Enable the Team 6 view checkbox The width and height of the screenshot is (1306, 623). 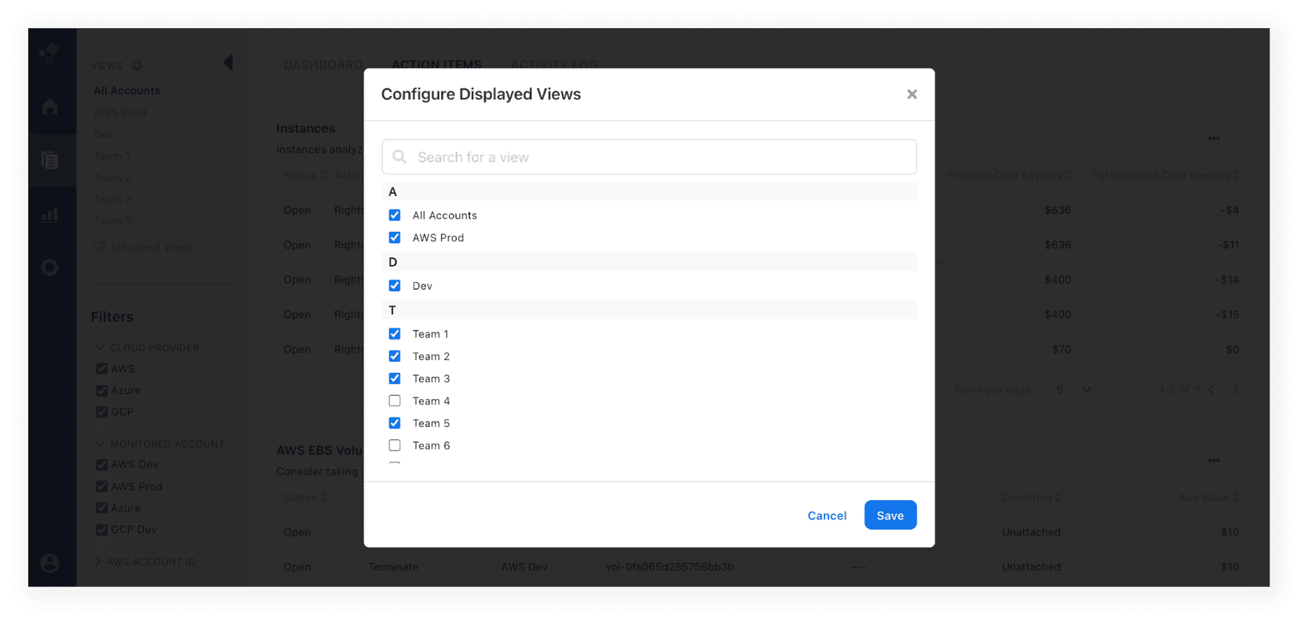pos(395,445)
